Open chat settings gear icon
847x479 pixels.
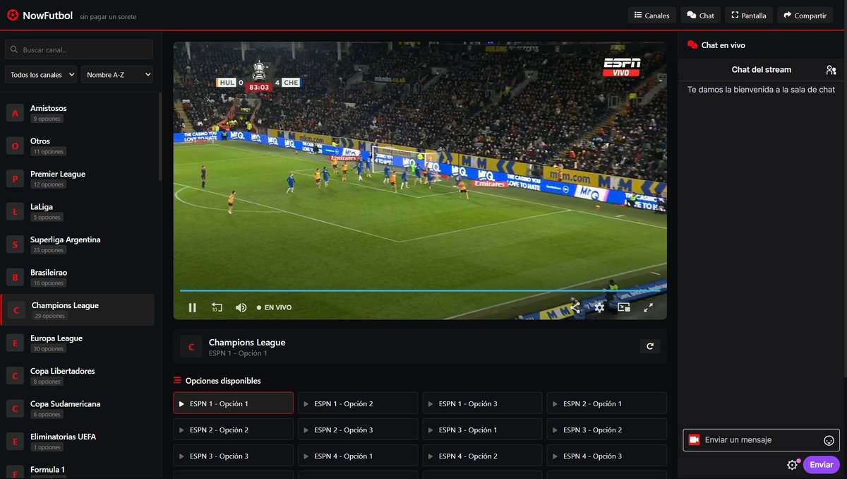point(793,465)
